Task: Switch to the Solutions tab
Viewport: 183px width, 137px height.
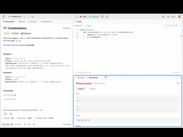Action: click(32, 22)
